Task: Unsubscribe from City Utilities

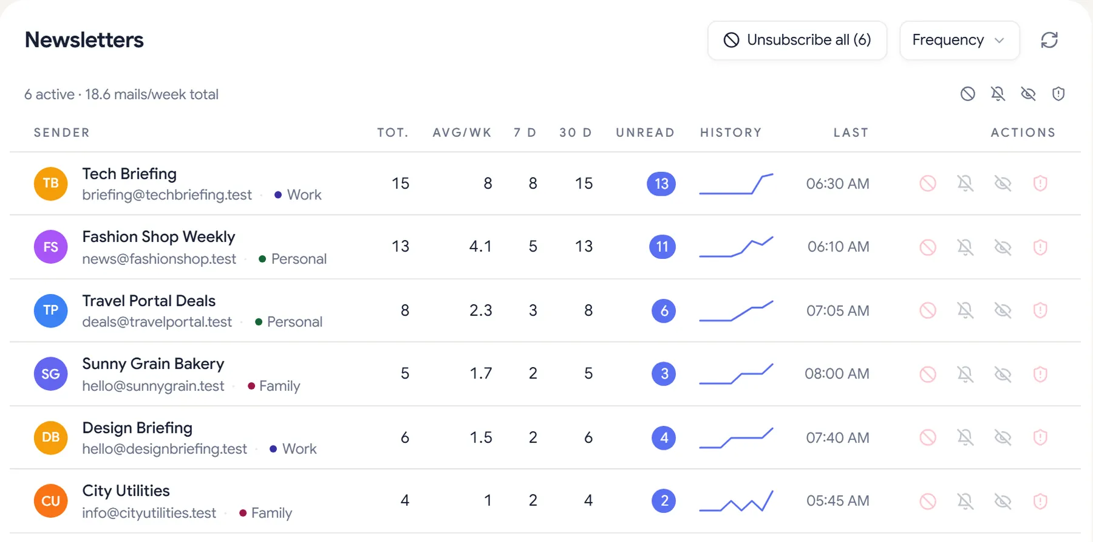Action: click(x=928, y=501)
